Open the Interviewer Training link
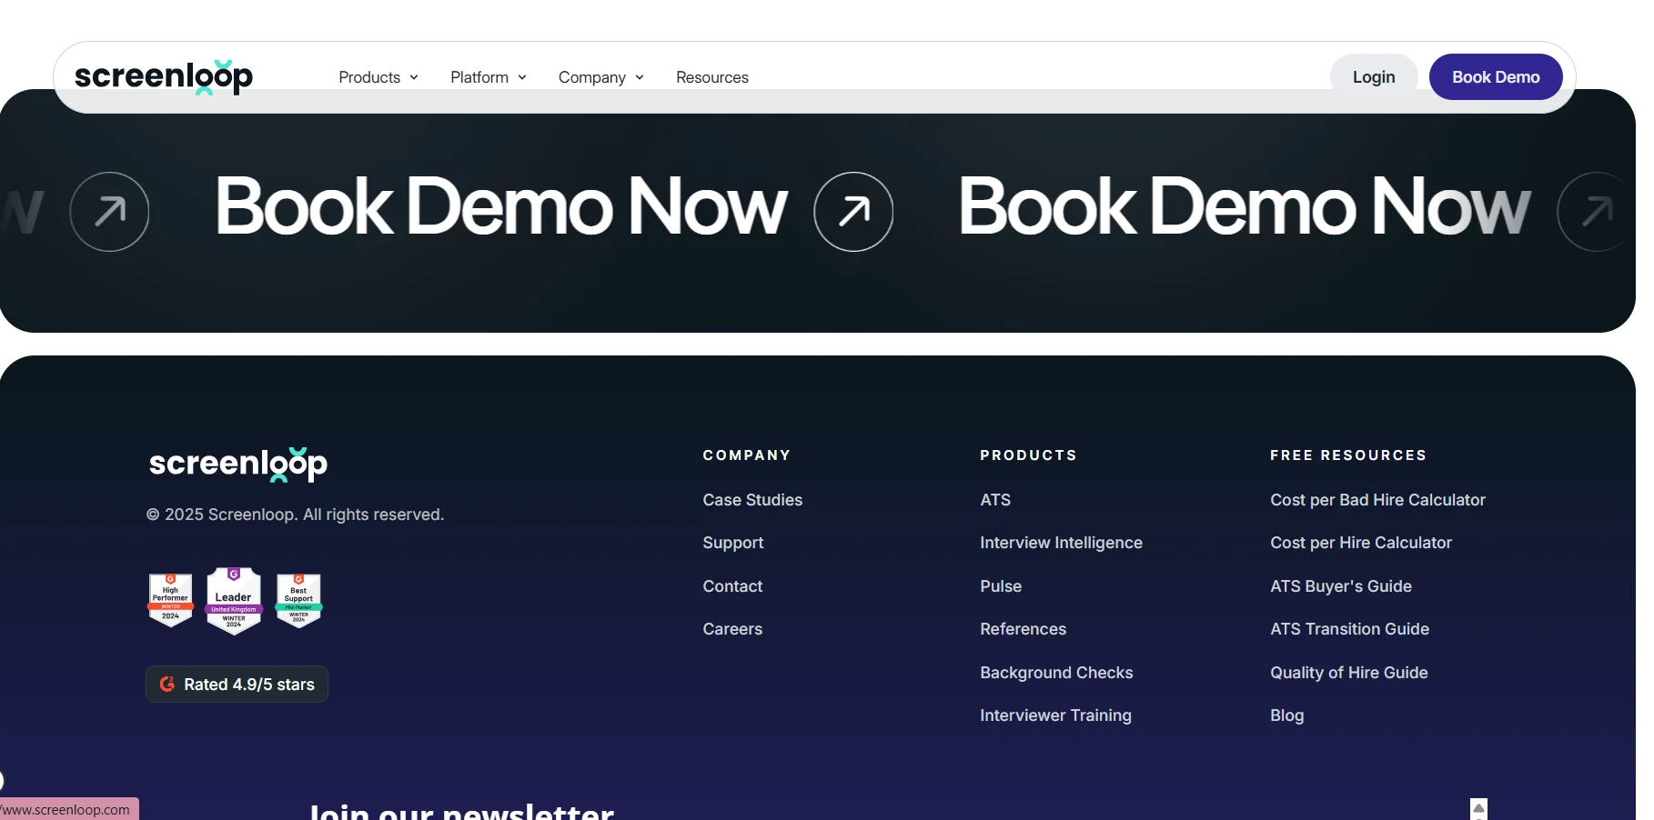 click(x=1055, y=715)
